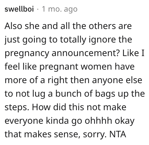Click the line "more of a right then anyone else"
Screen dimensions: 149x145
click(74, 81)
